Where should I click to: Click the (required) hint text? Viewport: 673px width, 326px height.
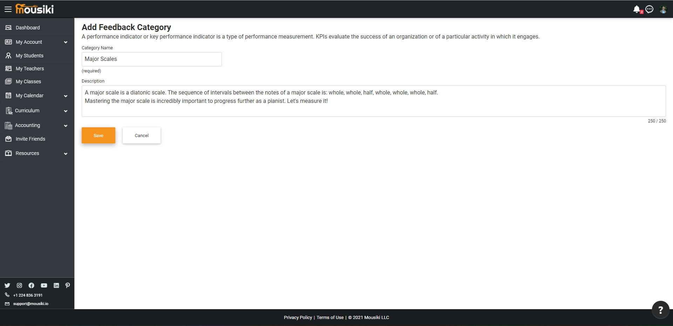click(x=91, y=71)
